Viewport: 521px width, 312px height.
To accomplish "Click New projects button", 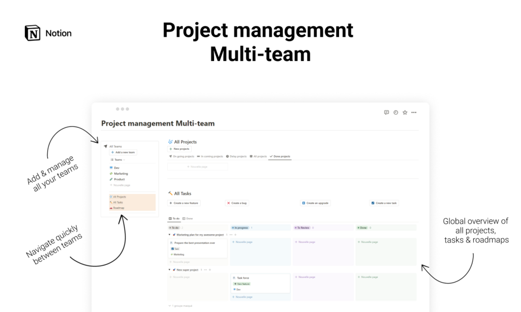I will coord(179,149).
